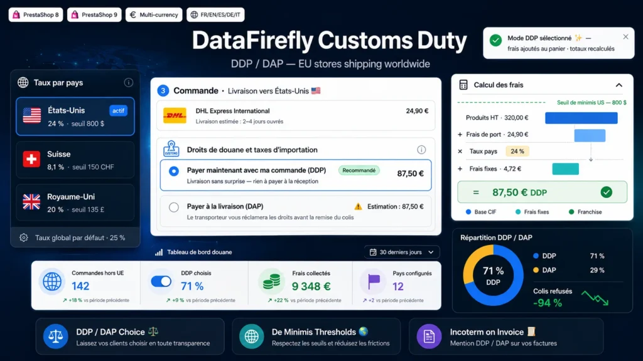Click the 24 % Taux pays chip
Screen dimensions: 643x361
tap(517, 152)
